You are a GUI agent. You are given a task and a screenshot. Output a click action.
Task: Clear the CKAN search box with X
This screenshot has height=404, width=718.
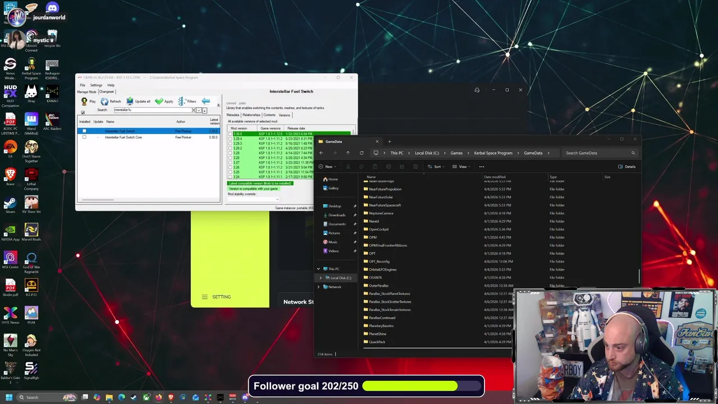click(194, 110)
